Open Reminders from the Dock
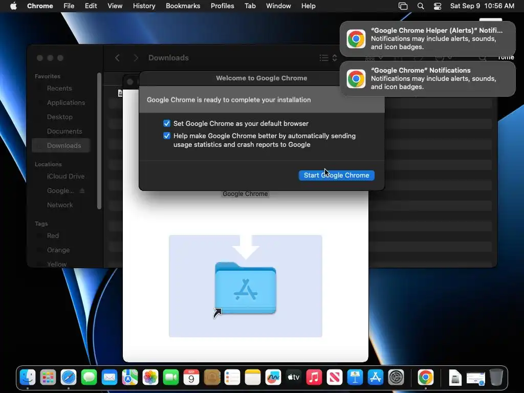The width and height of the screenshot is (524, 393). (232, 378)
